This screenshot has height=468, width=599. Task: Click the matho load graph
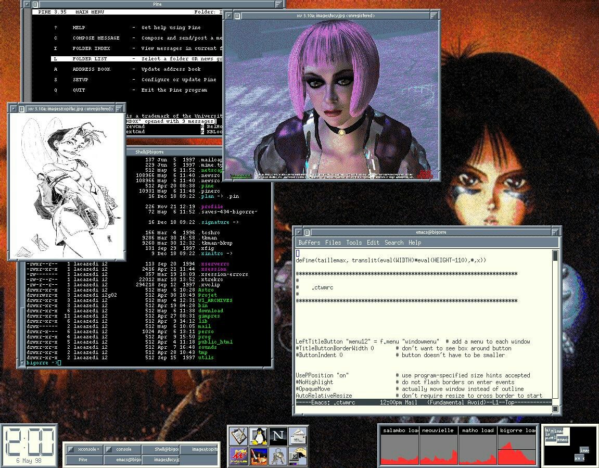coord(478,445)
